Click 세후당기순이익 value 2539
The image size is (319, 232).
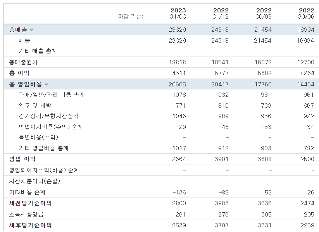click(179, 225)
